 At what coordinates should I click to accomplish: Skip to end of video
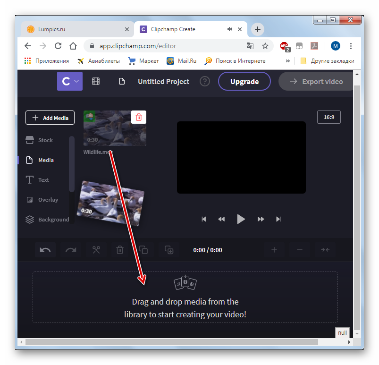[278, 219]
